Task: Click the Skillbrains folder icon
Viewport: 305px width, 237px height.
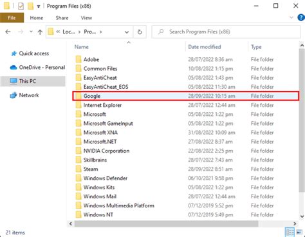Action: 79,160
